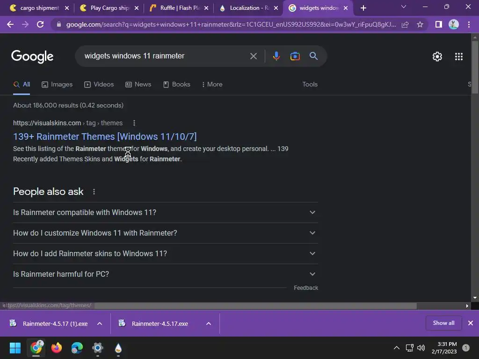Open the taskbar clock and date

[x=444, y=348]
